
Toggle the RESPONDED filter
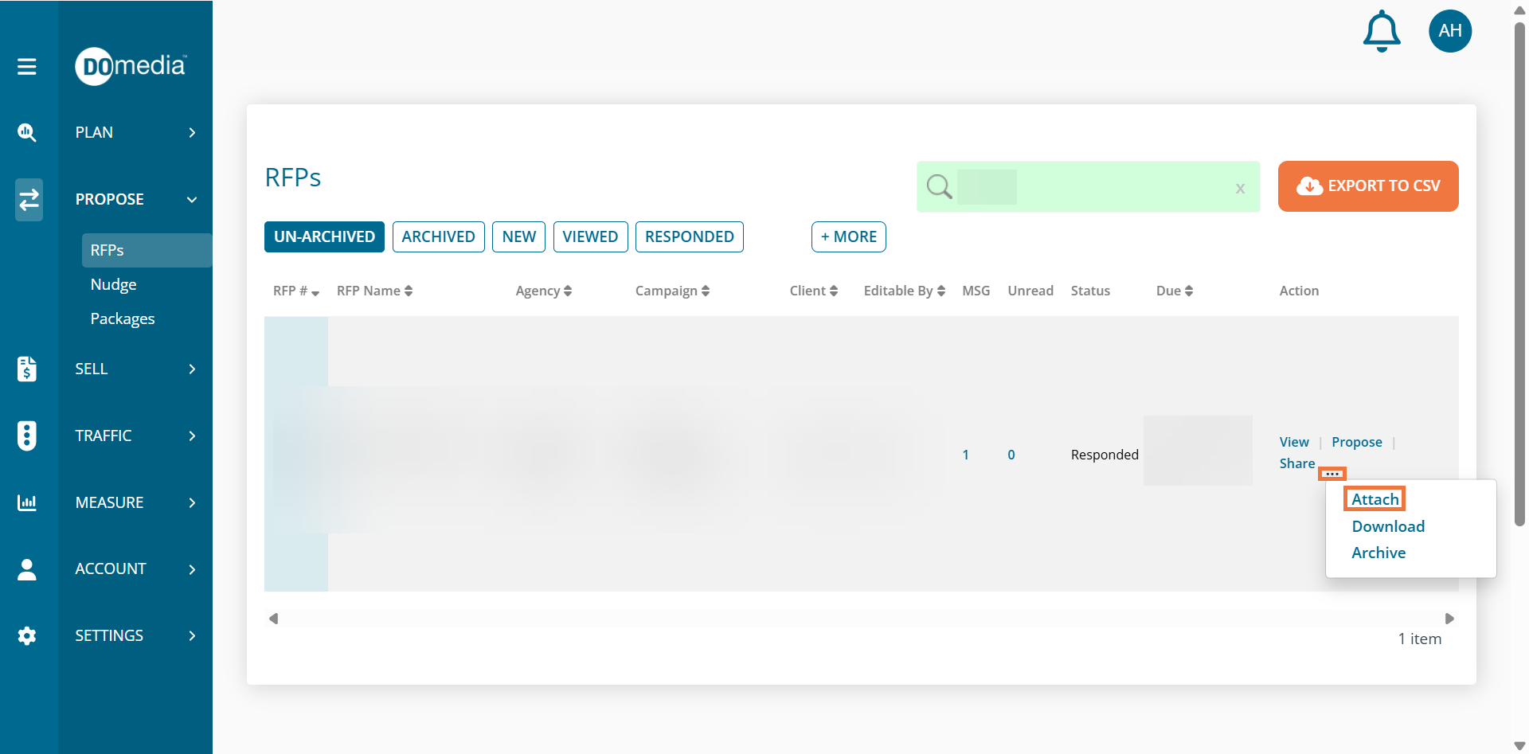click(x=689, y=236)
